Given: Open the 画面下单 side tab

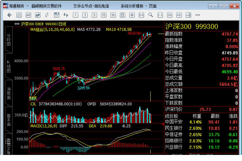Looking at the screenshot, I should click(8, 144).
